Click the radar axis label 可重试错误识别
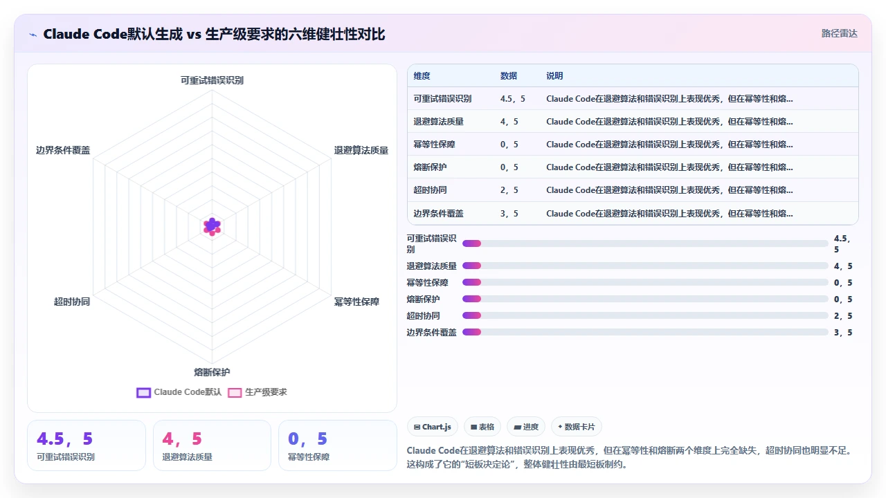 [212, 80]
